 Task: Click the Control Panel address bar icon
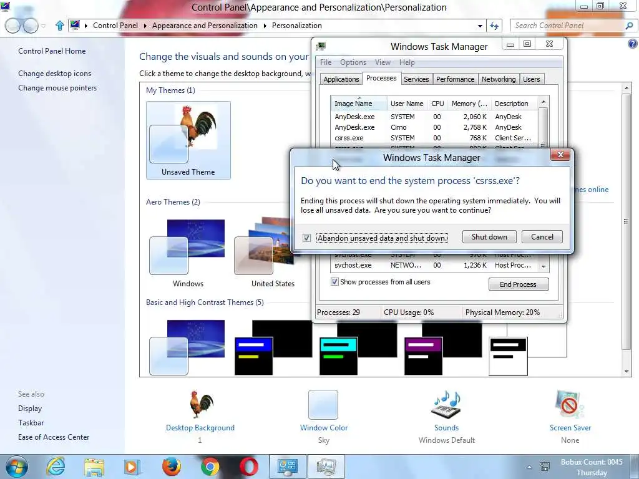[75, 25]
